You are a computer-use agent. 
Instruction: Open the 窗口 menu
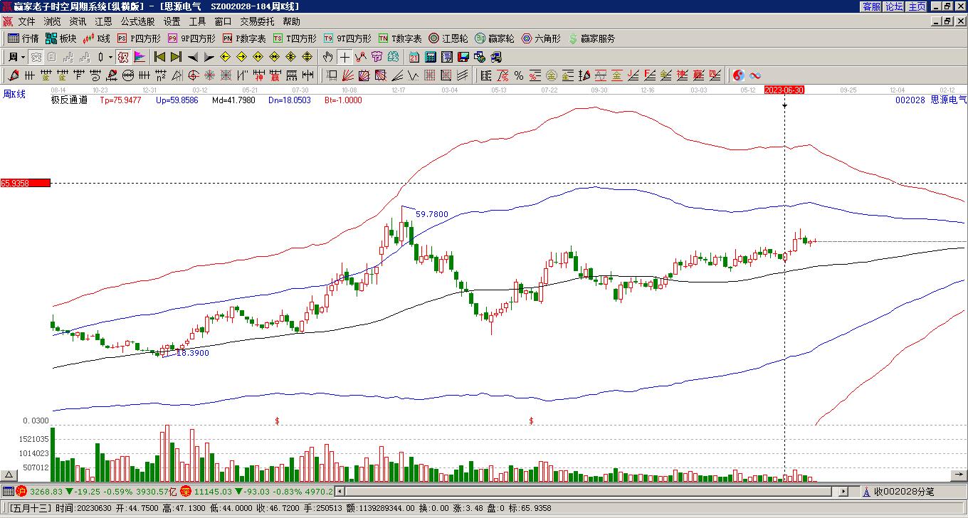(x=223, y=22)
